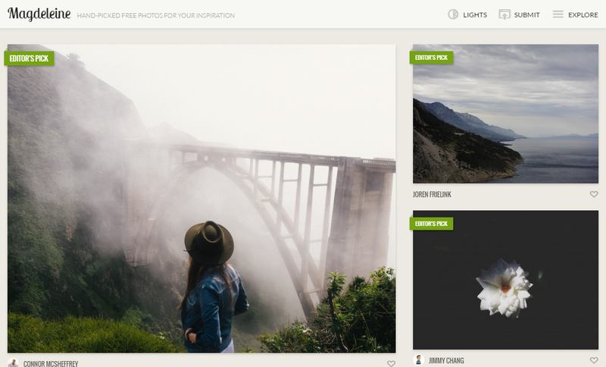Click Connor McSheffrey's avatar icon
606x367 pixels.
[x=14, y=363]
